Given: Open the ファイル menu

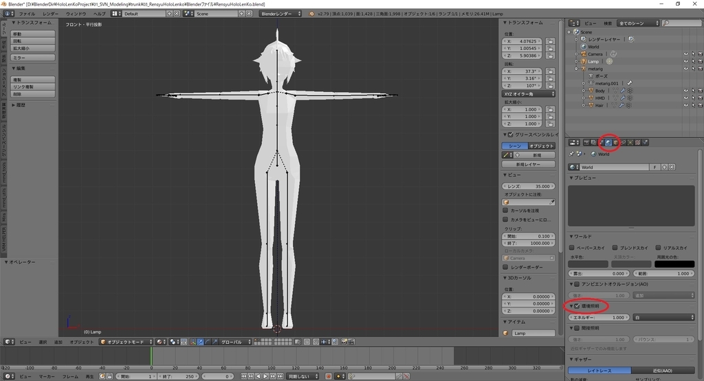Looking at the screenshot, I should [27, 14].
